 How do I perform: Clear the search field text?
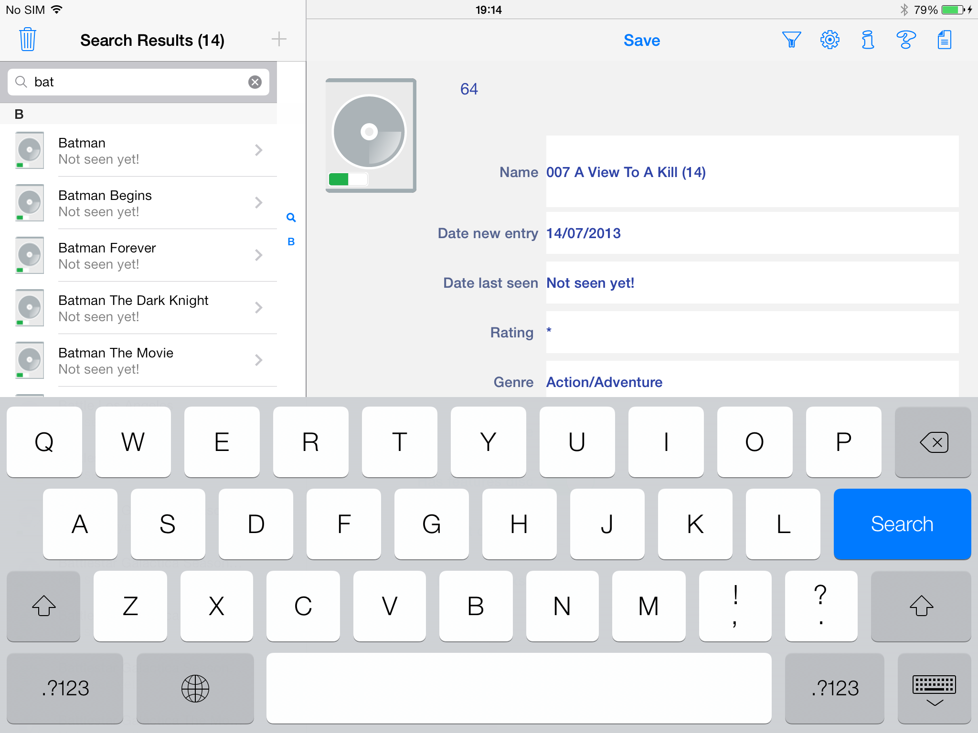coord(255,82)
